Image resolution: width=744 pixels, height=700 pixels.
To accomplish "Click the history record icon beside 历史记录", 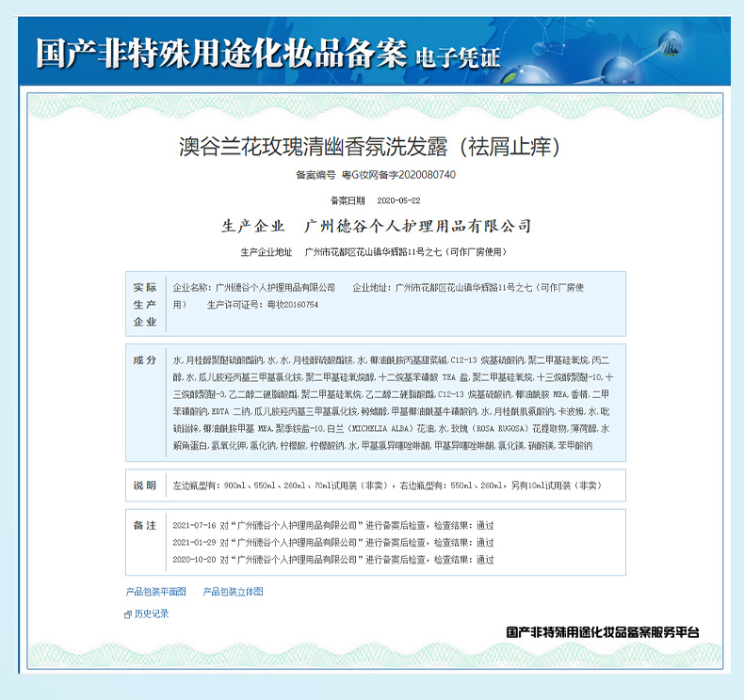I will pos(128,614).
